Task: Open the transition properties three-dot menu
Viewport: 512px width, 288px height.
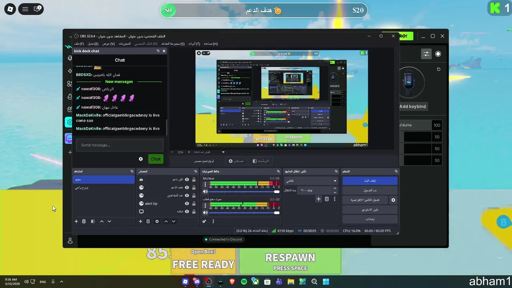Action: click(x=335, y=199)
